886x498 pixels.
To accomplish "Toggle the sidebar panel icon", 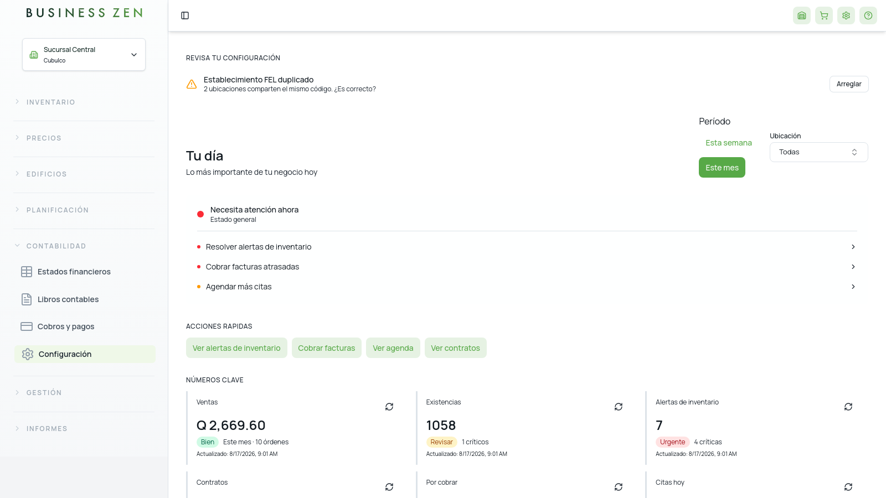I will coord(185,15).
